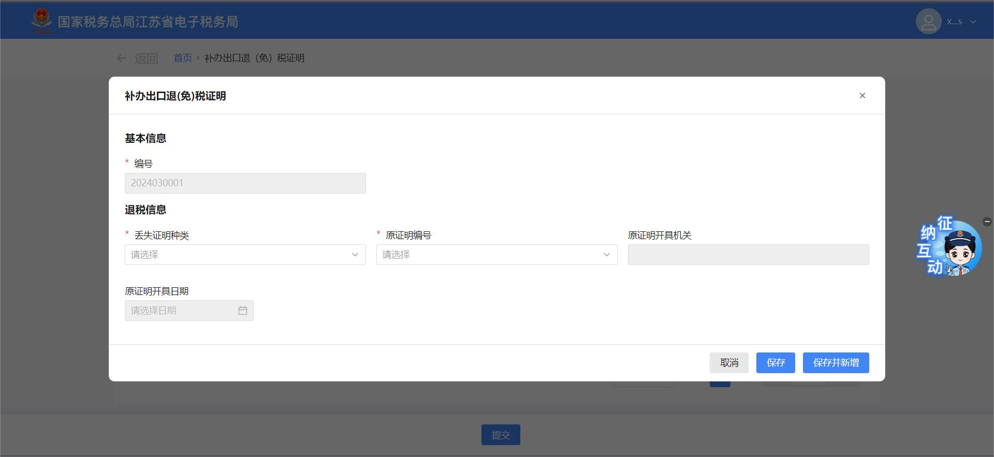
Task: Click the 请选择日期 date field
Action: click(181, 311)
